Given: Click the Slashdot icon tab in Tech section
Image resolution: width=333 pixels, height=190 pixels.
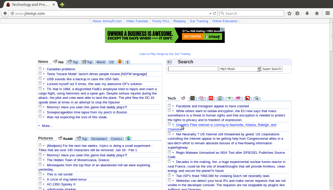Looking at the screenshot, I should pos(220,98).
